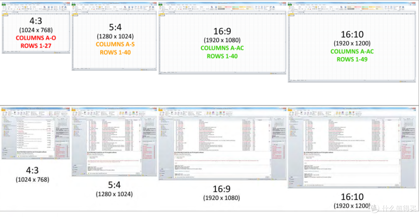
Task: Open the File tab in the 16:10 Excel window
Action: [x=290, y=5]
